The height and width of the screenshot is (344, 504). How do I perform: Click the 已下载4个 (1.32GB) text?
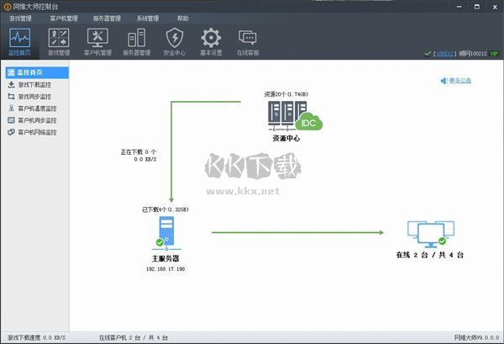click(165, 209)
